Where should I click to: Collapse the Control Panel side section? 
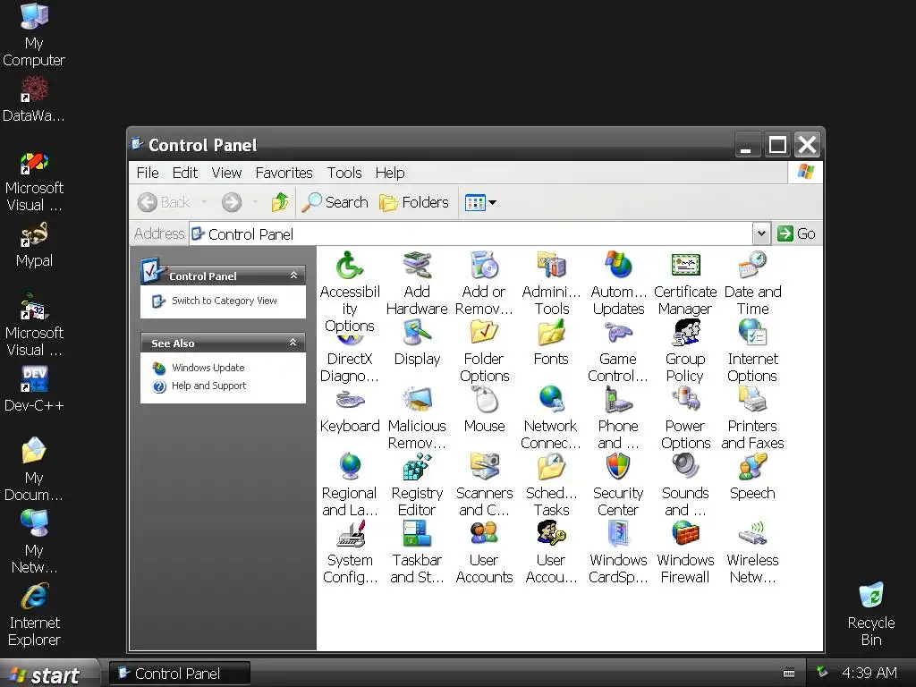[293, 276]
